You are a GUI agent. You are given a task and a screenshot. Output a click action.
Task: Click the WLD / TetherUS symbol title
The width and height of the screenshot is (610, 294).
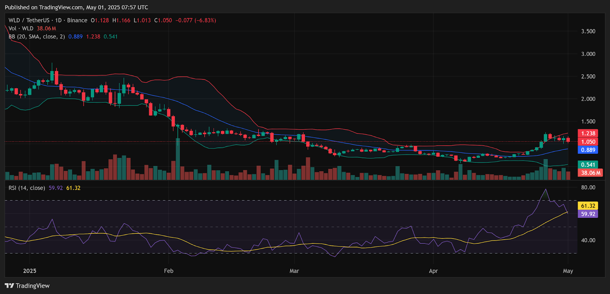pos(29,20)
